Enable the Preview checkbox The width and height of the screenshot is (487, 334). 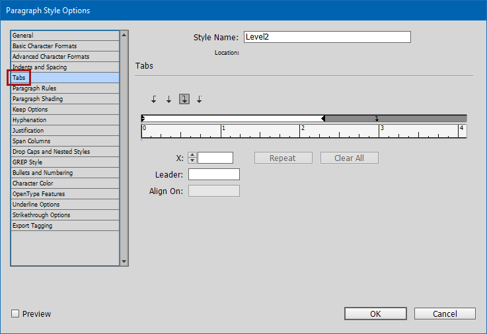[15, 314]
